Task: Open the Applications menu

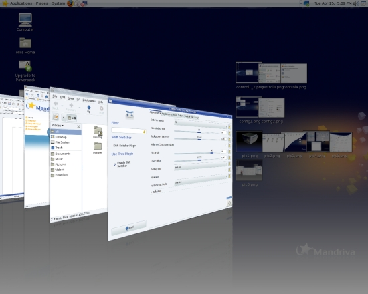Action: click(x=21, y=3)
